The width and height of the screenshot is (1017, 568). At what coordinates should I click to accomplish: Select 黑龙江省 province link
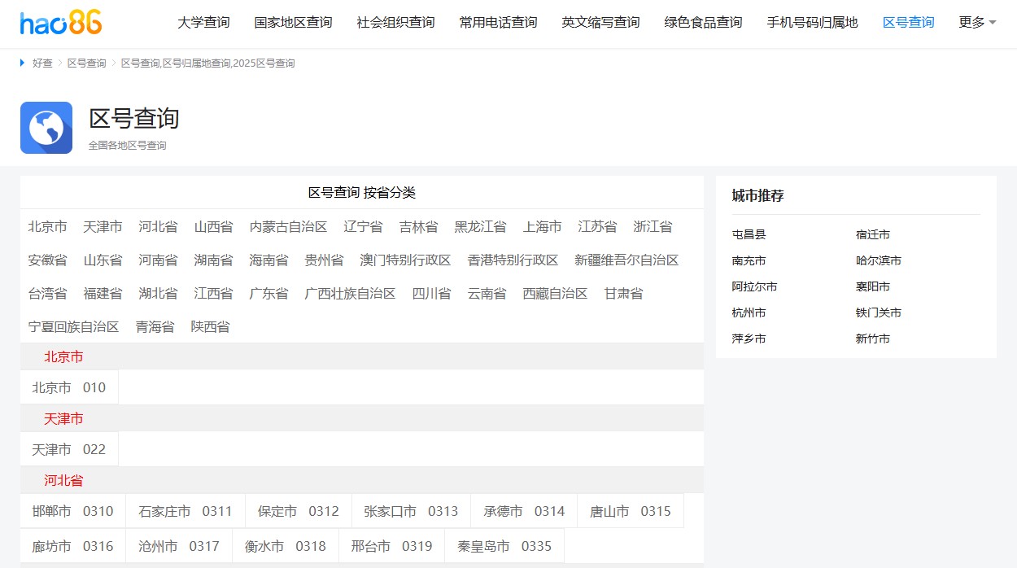pyautogui.click(x=480, y=227)
